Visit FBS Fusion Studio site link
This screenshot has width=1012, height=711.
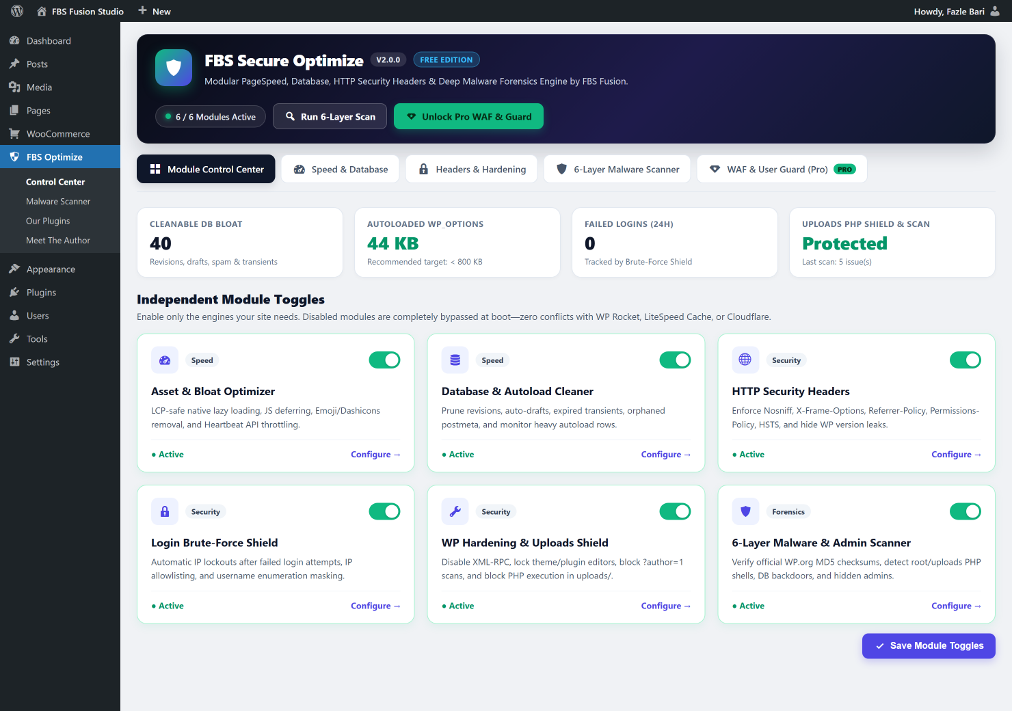pos(80,11)
